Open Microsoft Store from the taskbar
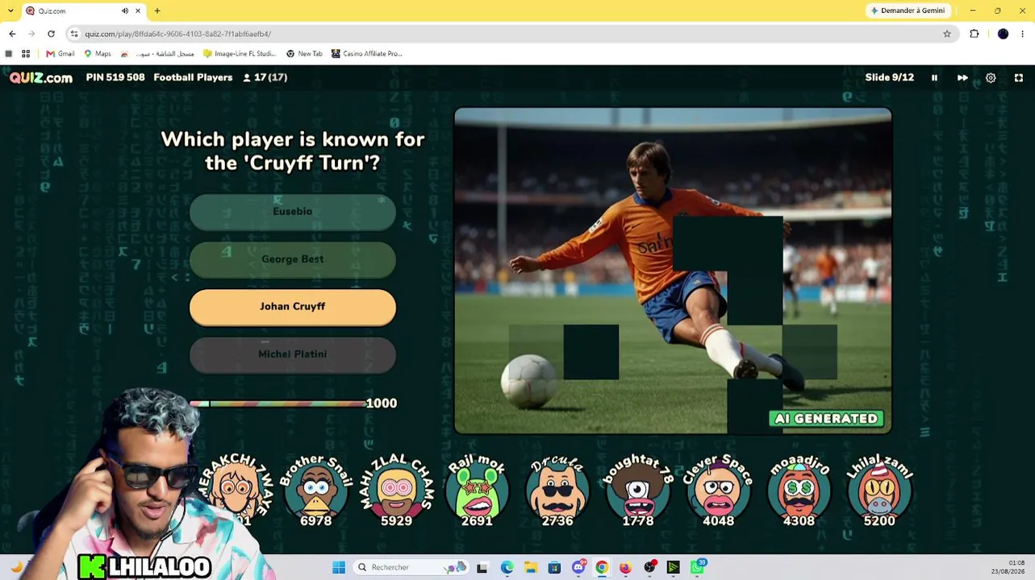 pyautogui.click(x=554, y=567)
